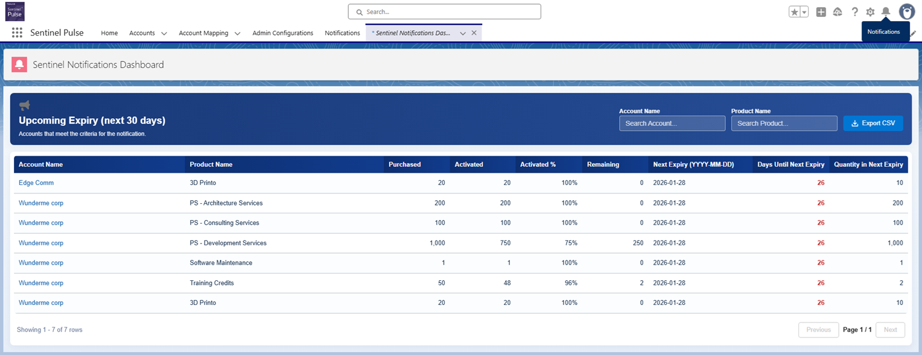922x355 pixels.
Task: Go to the Home tab
Action: [109, 33]
